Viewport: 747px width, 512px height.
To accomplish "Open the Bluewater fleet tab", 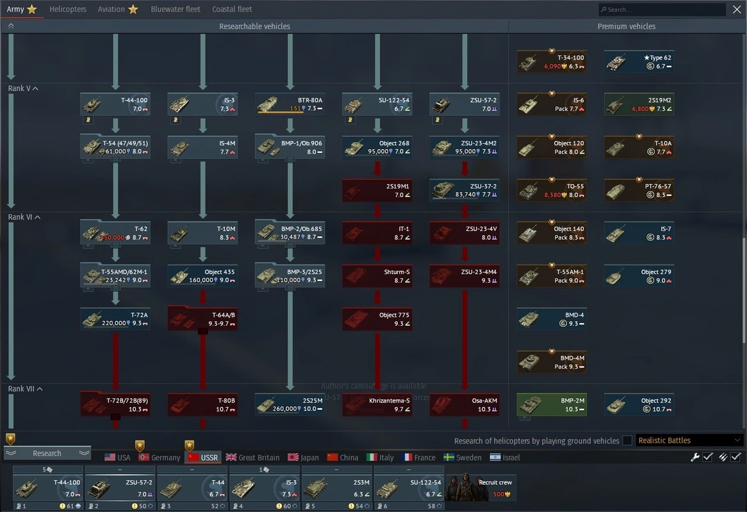I will (176, 10).
